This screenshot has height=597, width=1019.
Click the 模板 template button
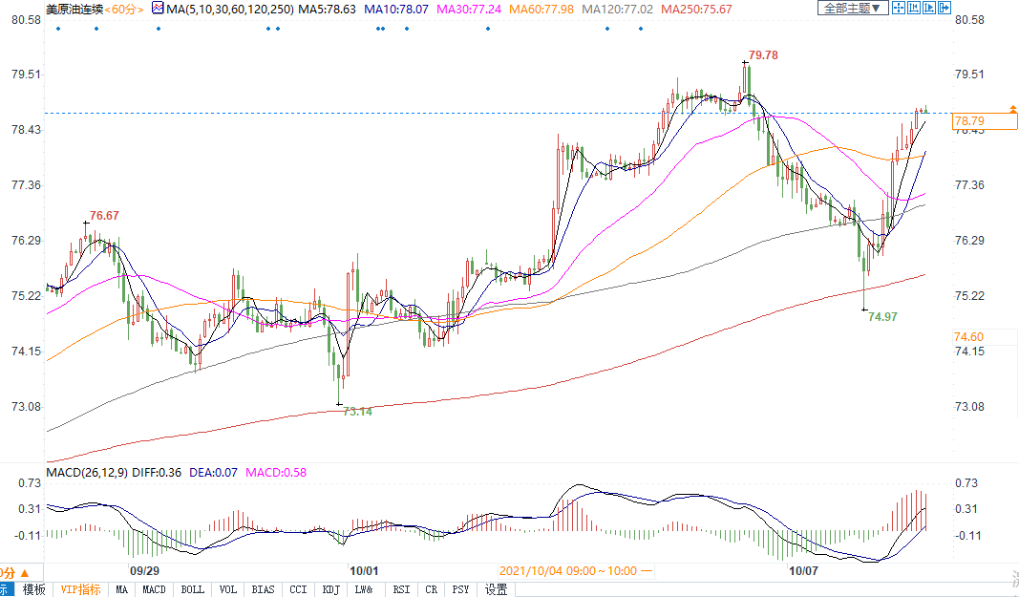click(33, 589)
